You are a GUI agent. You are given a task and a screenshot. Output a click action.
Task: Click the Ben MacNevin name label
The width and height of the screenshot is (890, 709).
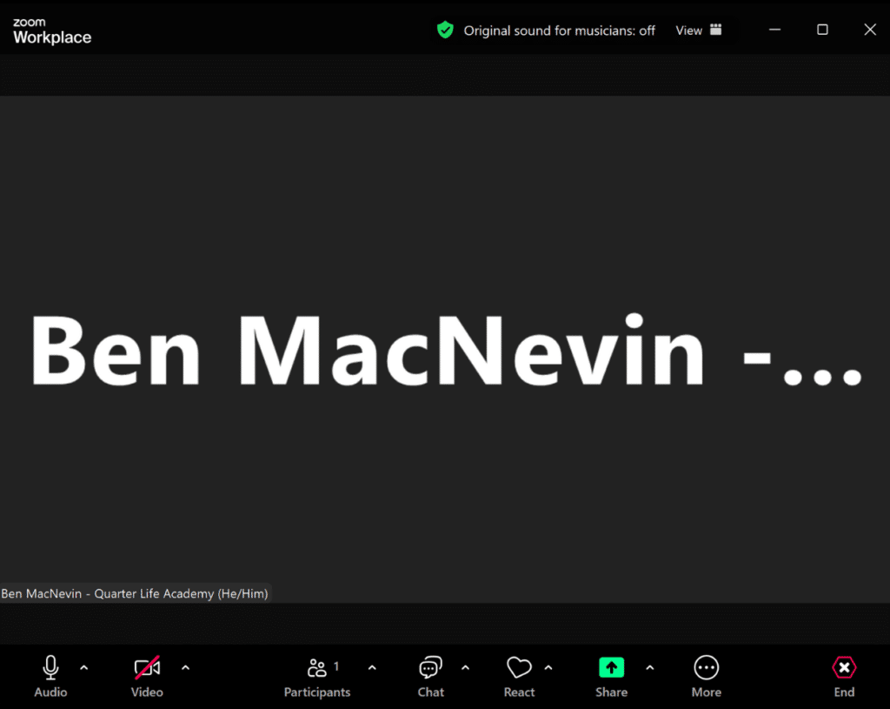click(x=135, y=593)
